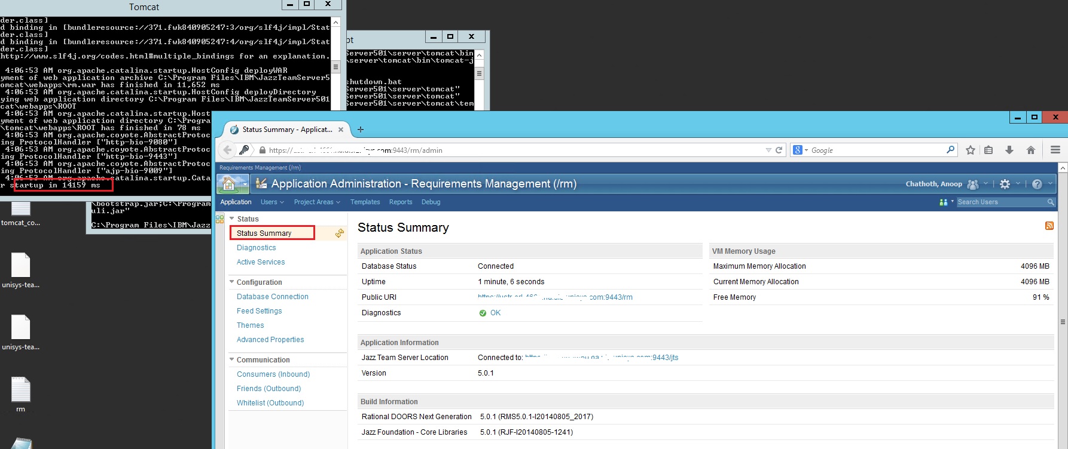Go to the browser home page icon
This screenshot has height=449, width=1068.
pos(1031,150)
